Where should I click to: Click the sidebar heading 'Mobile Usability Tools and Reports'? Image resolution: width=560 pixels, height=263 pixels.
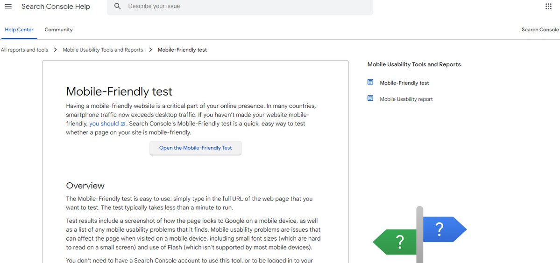point(414,64)
